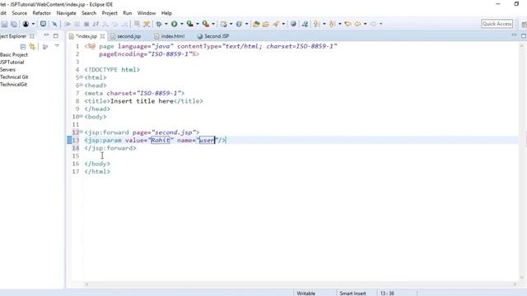Click the Open Type folder icon

point(256,24)
